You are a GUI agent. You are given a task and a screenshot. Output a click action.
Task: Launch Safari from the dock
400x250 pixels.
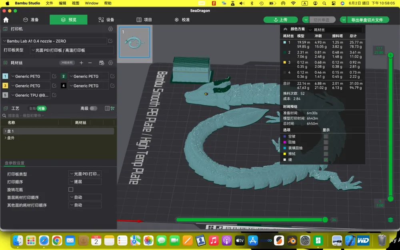(x=44, y=240)
